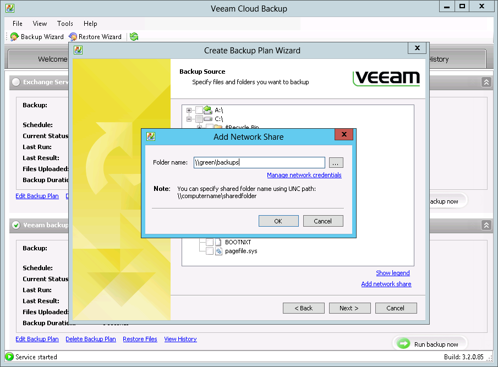This screenshot has width=498, height=367.
Task: Click the Add Network Share dialog icon
Action: coord(151,136)
